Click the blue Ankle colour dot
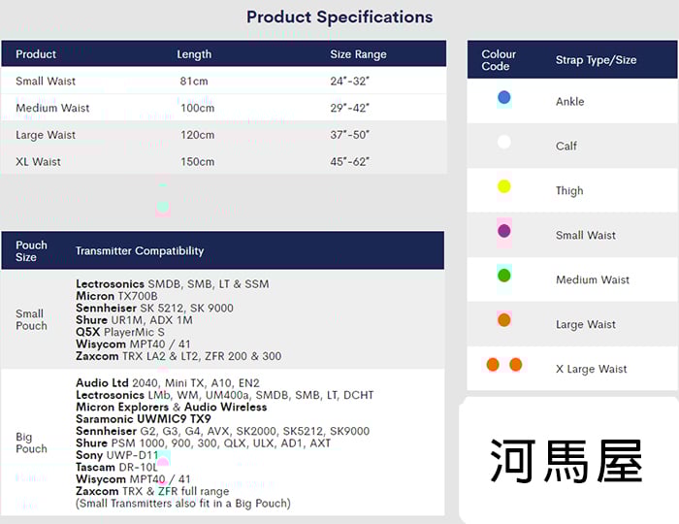The image size is (679, 524). click(x=504, y=97)
